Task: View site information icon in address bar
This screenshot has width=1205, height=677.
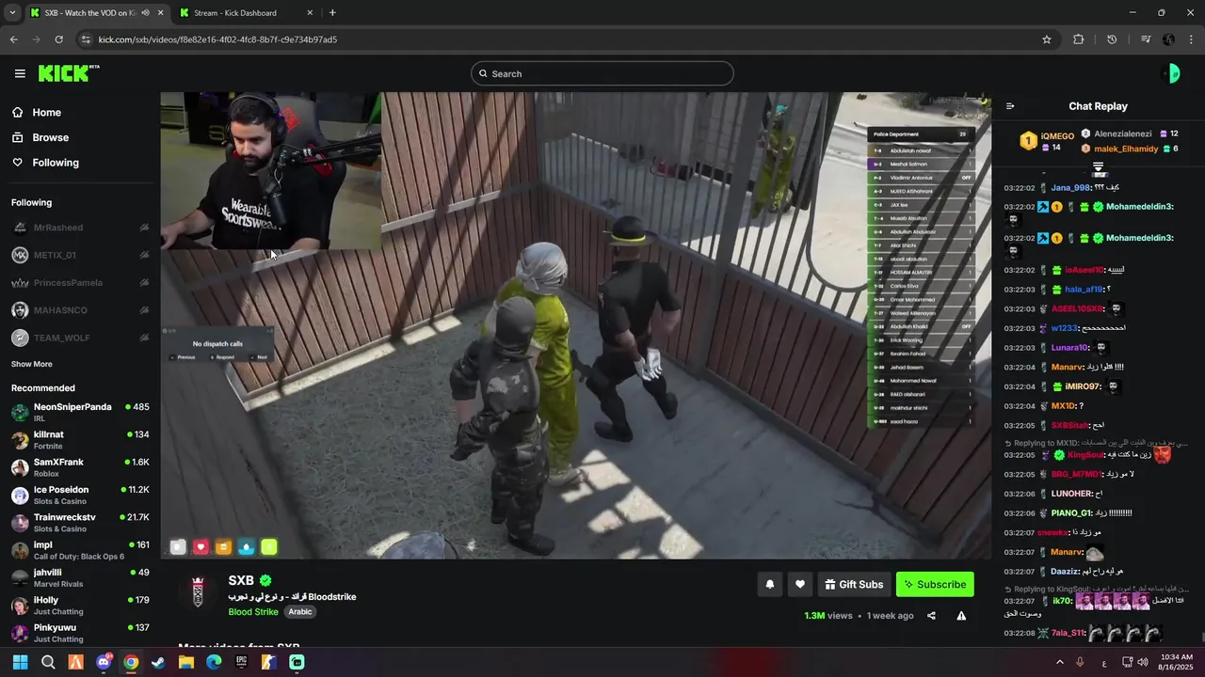Action: tap(86, 39)
